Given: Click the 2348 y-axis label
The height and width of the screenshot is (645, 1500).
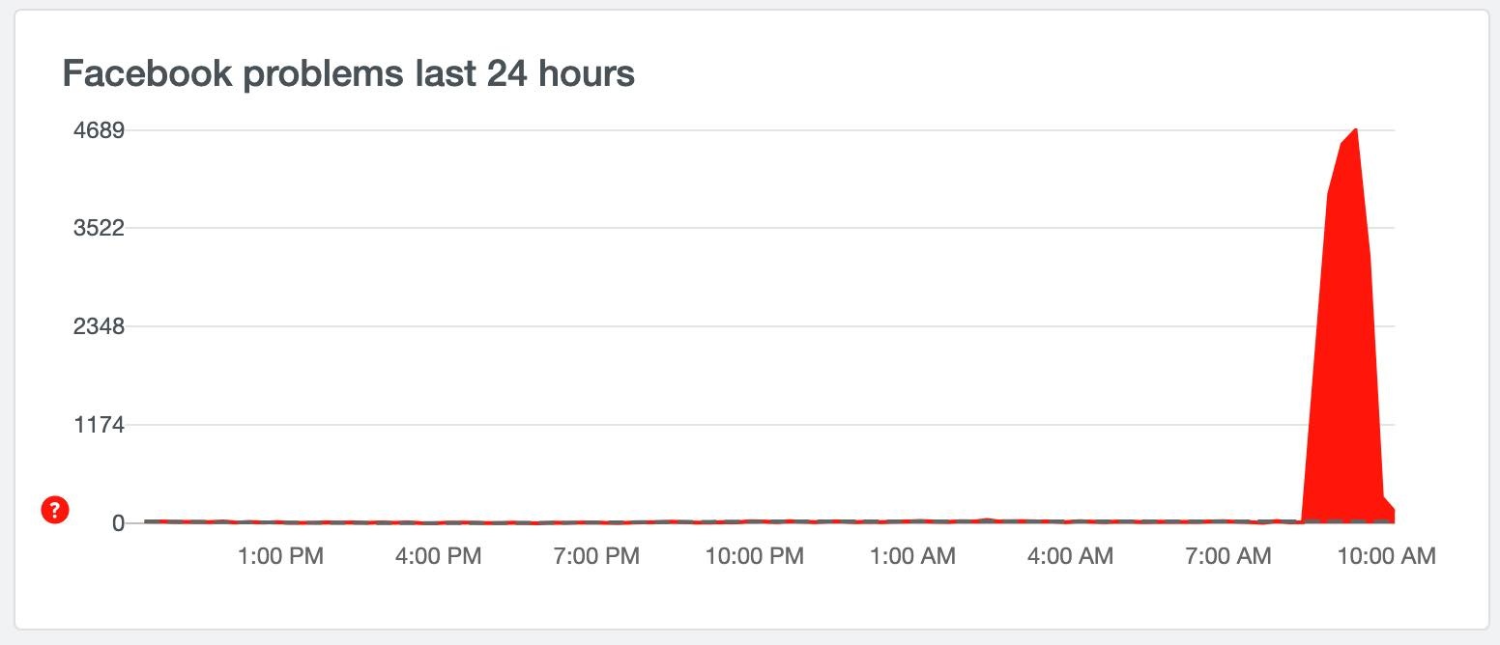Looking at the screenshot, I should (99, 326).
